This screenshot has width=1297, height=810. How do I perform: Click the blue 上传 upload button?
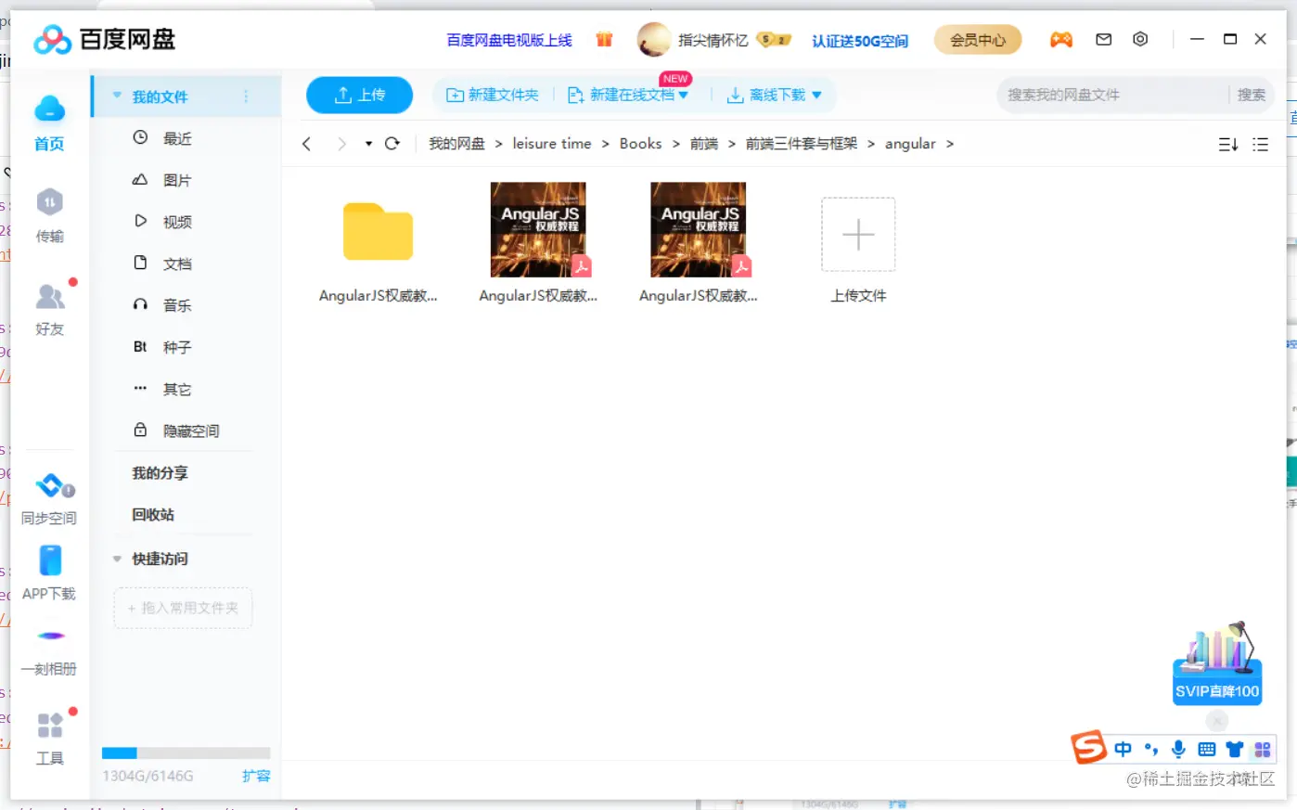pos(359,95)
